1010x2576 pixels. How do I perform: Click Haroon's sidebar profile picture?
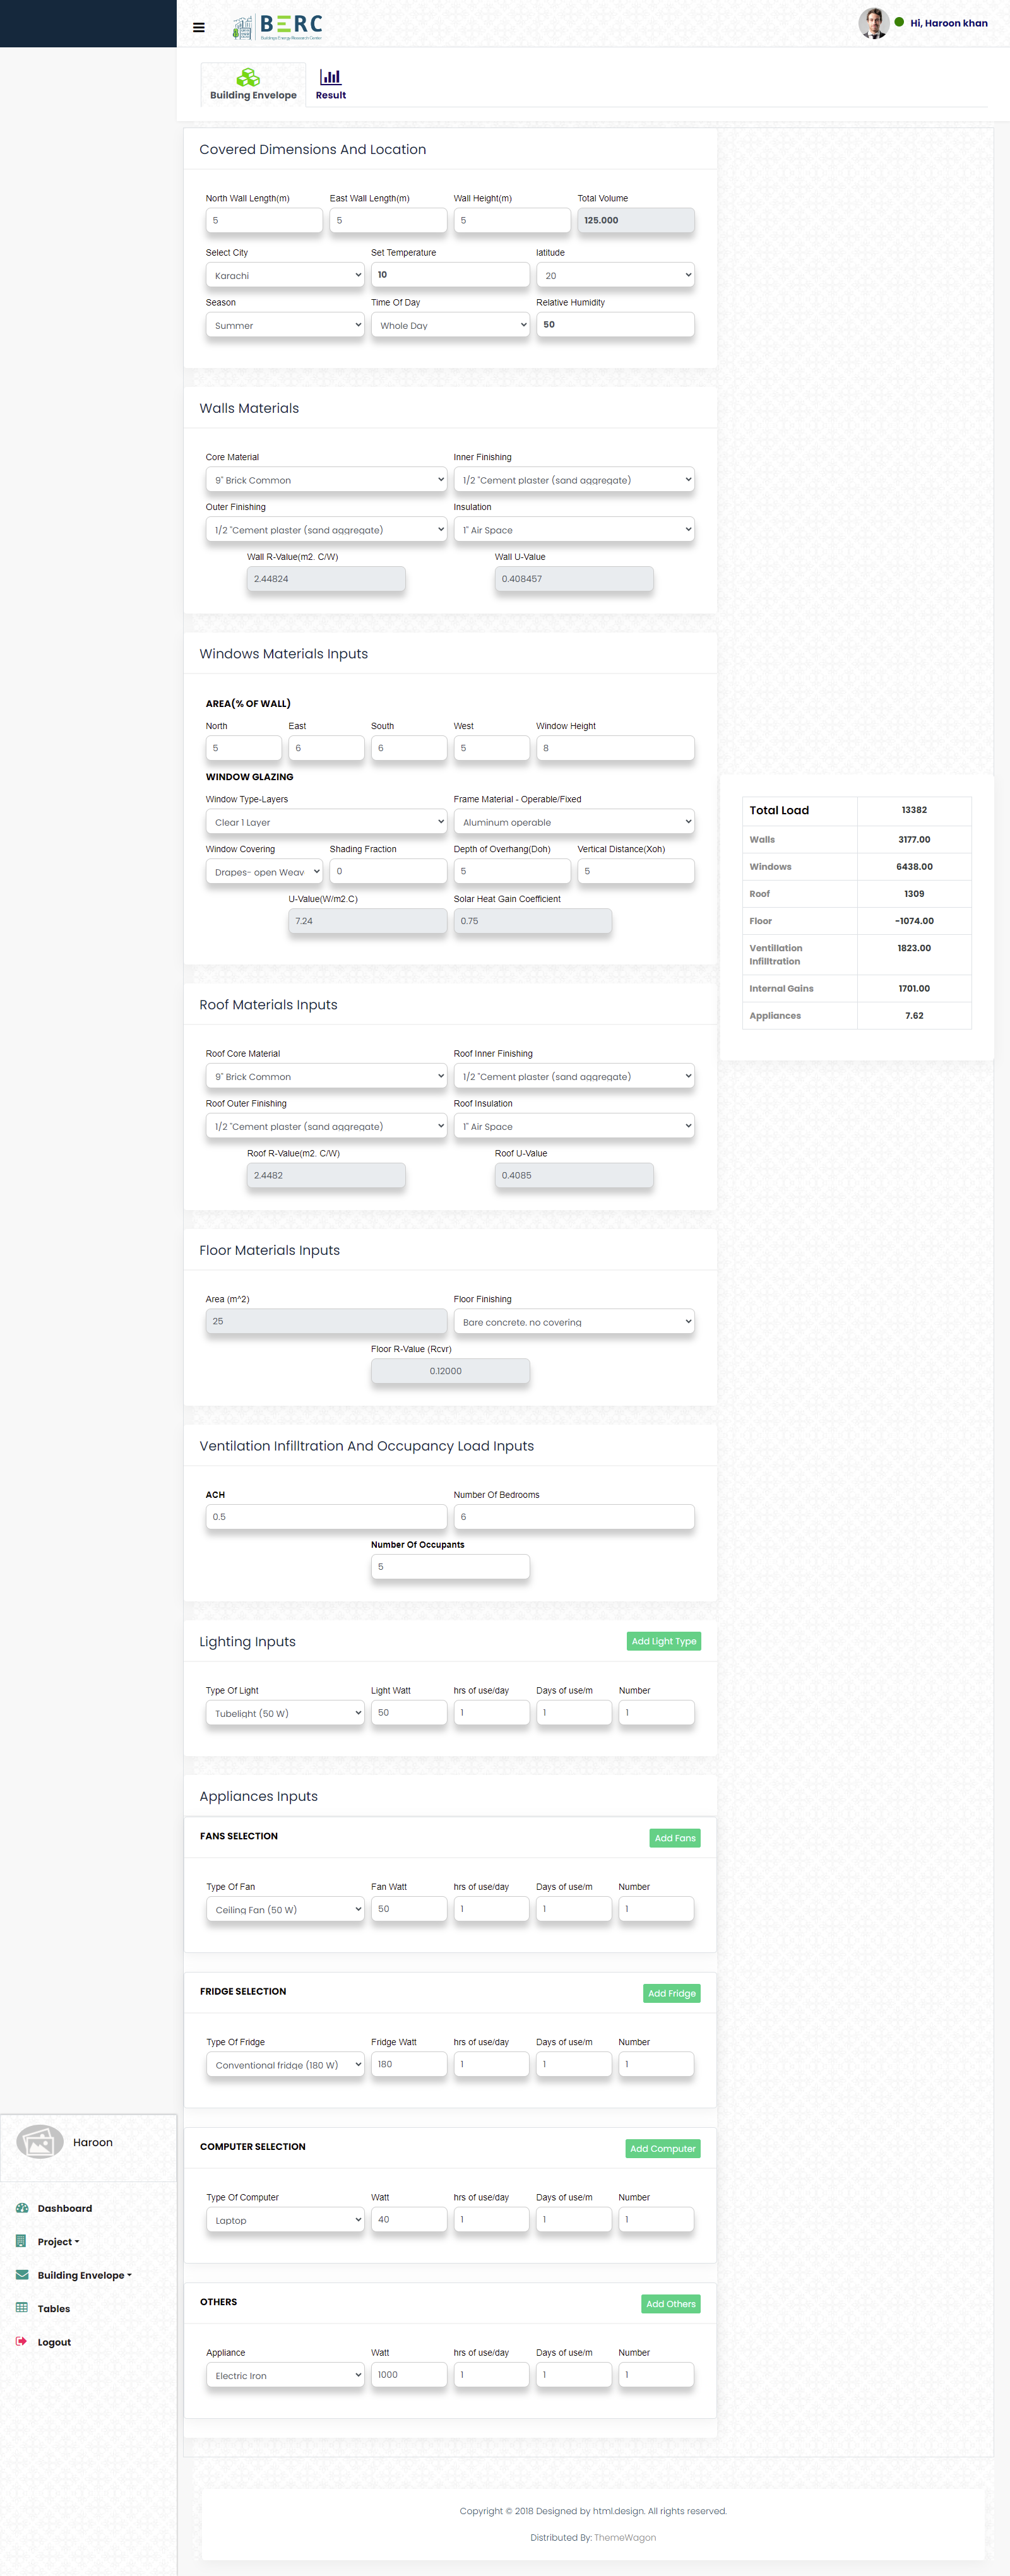pos(40,2141)
